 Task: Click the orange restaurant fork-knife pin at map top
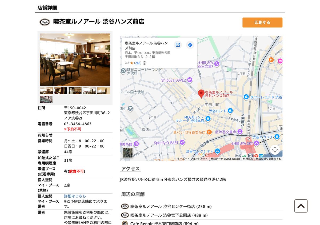271,60
